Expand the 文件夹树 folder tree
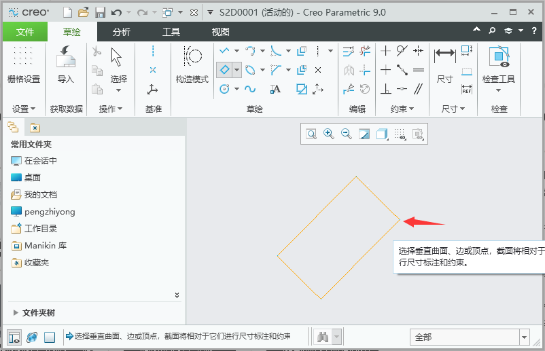545x351 pixels. pos(34,313)
